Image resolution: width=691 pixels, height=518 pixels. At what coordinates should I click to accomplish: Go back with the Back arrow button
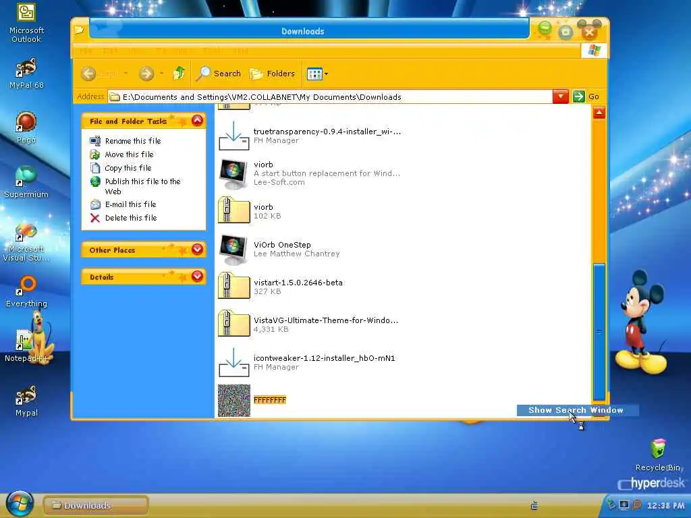point(88,74)
